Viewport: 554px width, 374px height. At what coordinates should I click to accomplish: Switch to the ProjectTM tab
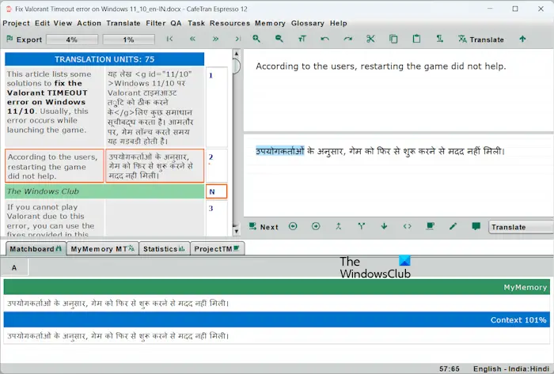pyautogui.click(x=217, y=249)
